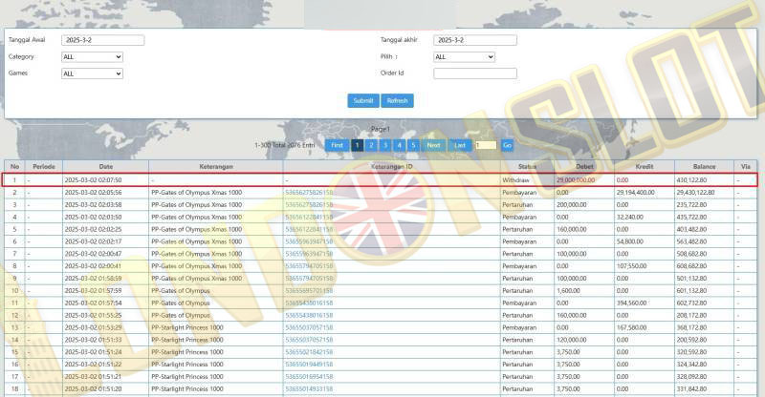
Task: Click the Go button
Action: point(508,145)
